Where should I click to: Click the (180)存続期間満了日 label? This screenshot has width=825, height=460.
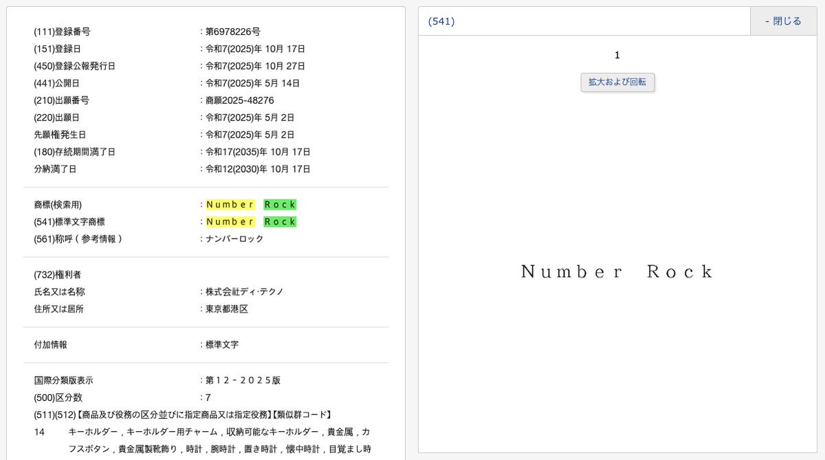74,152
